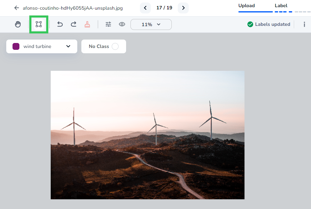The width and height of the screenshot is (311, 209).
Task: Click the Labels updated status checkmark
Action: 251,24
